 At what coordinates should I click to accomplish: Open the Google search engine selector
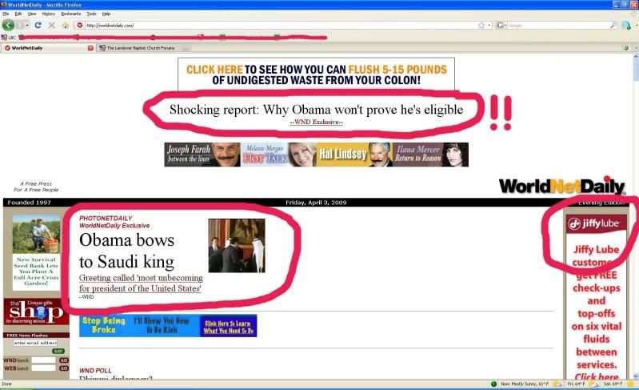coord(501,26)
